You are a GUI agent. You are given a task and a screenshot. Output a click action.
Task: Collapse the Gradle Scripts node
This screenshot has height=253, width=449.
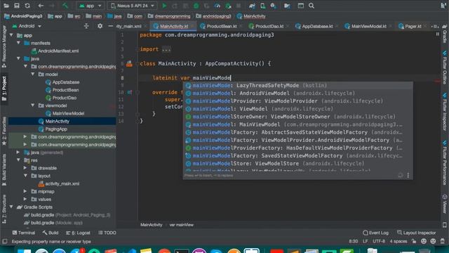11,207
